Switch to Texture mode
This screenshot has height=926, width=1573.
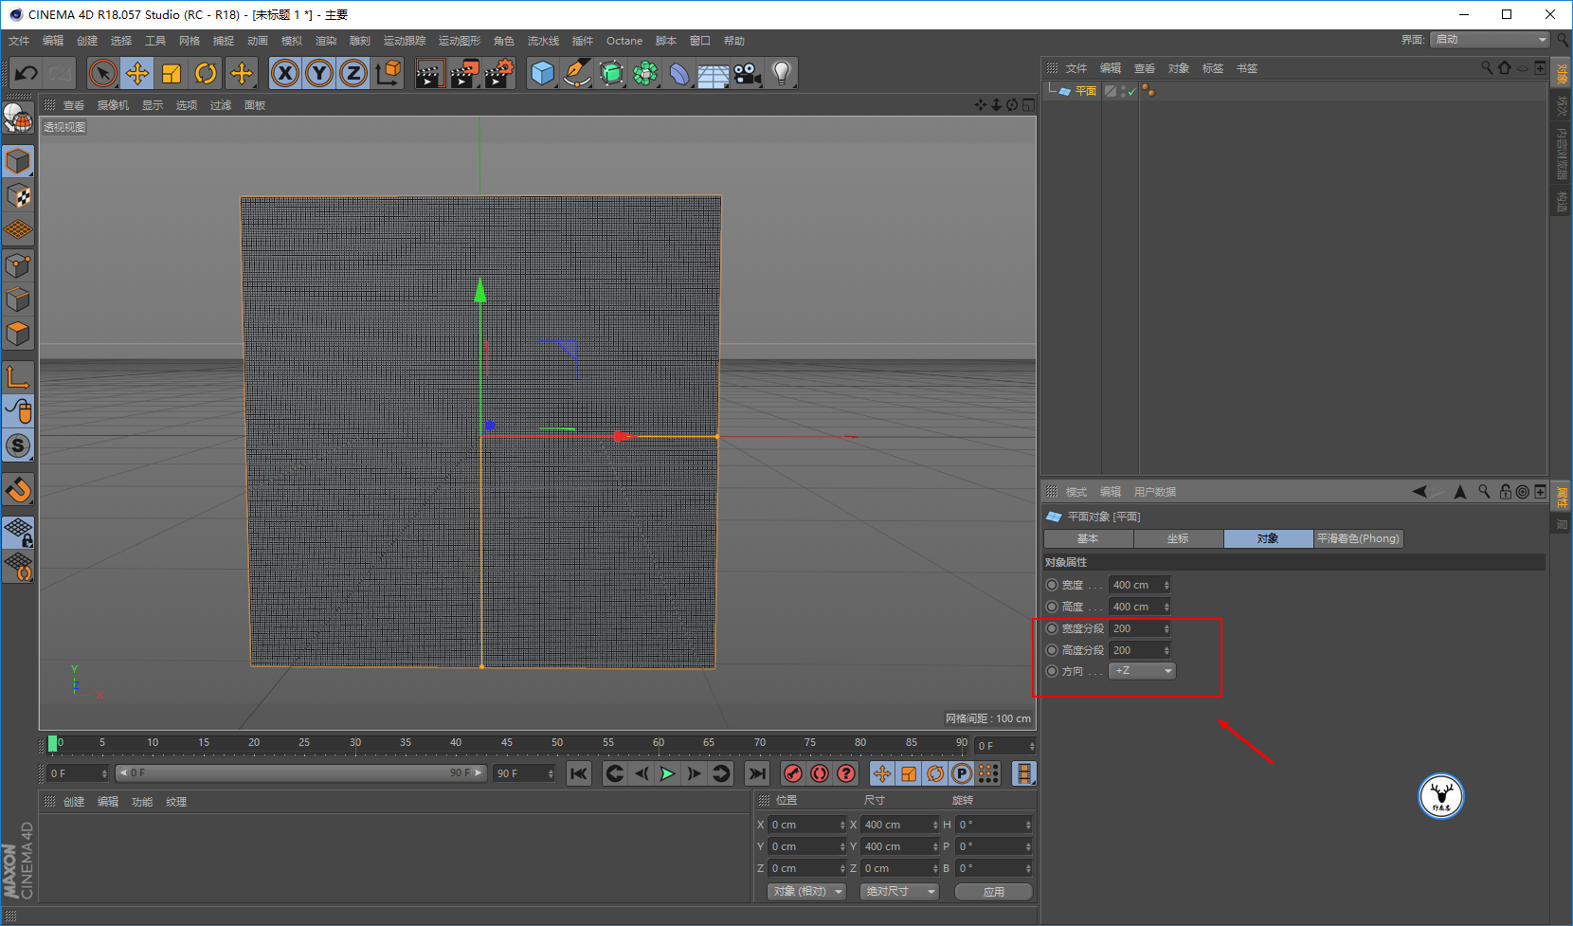18,196
